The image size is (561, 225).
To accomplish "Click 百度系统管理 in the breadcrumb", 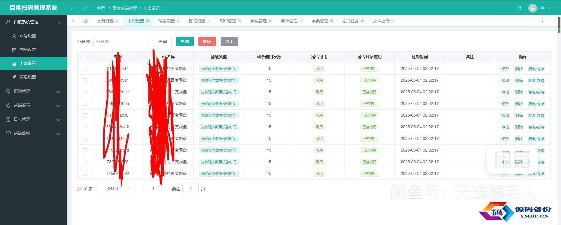I will point(125,8).
